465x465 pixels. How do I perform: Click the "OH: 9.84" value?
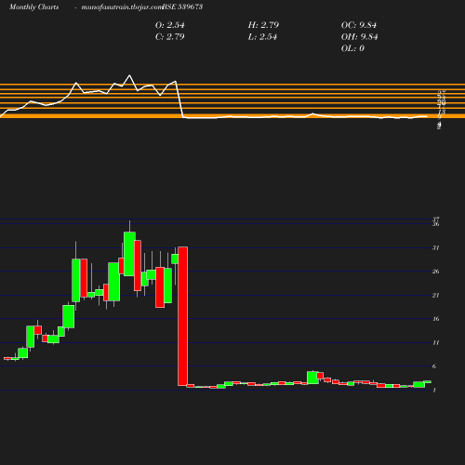(x=360, y=36)
